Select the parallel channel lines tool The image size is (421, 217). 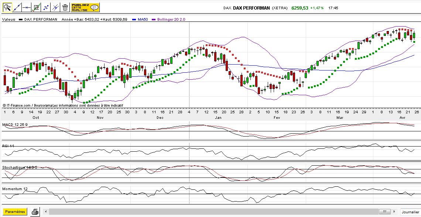[x=55, y=7]
